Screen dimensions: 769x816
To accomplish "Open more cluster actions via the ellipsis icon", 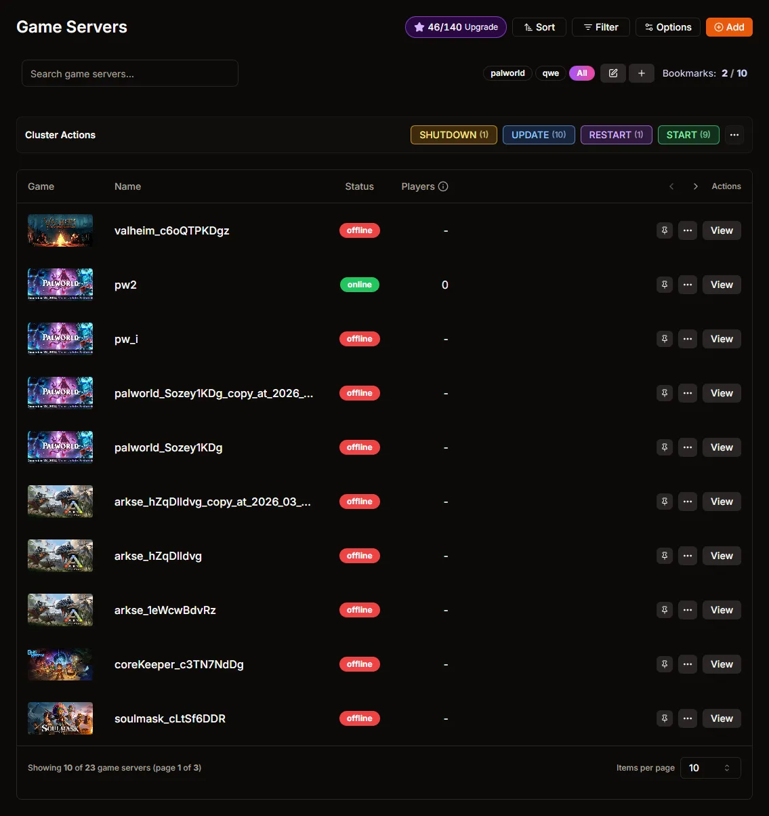I will coord(734,134).
